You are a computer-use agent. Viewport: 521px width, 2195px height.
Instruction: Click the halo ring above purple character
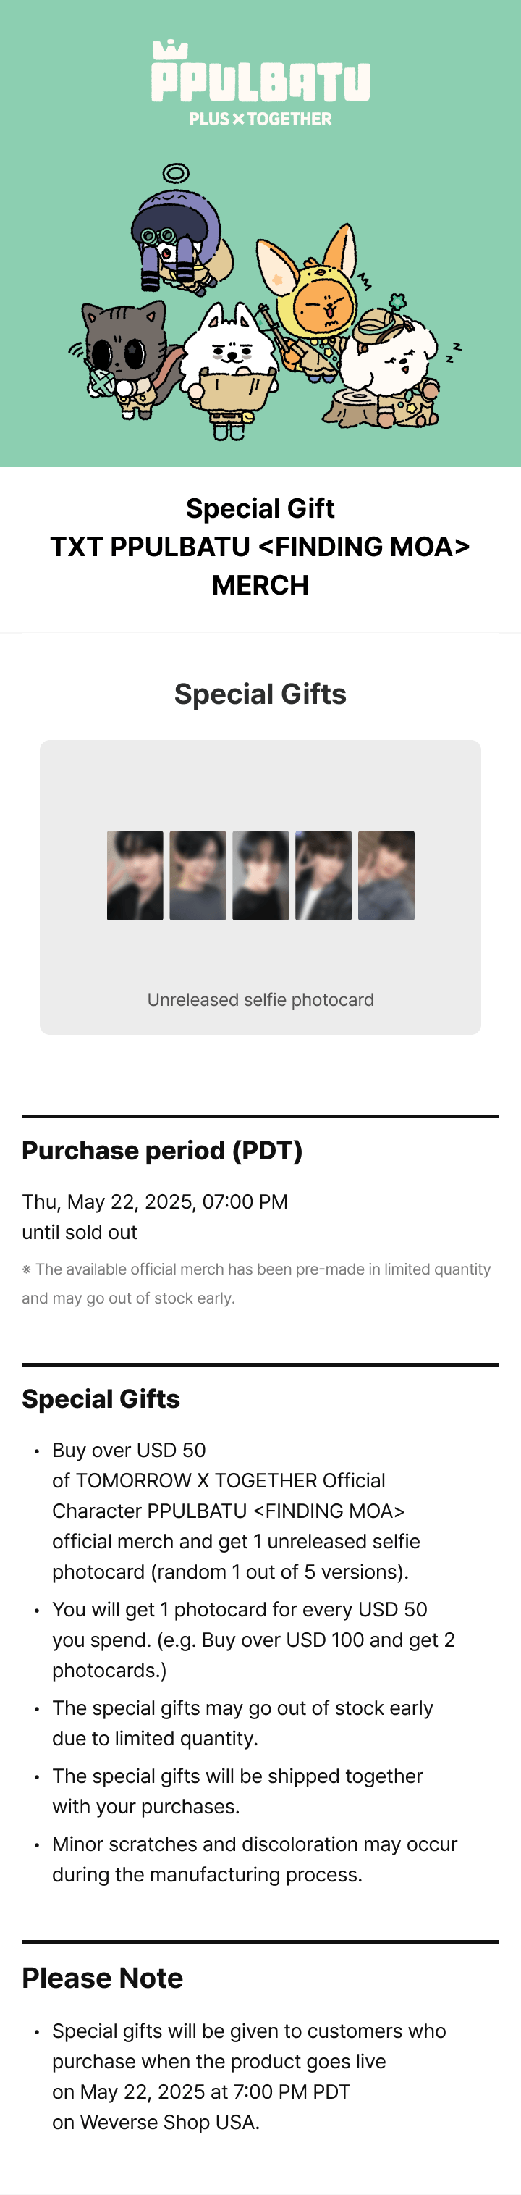click(177, 173)
